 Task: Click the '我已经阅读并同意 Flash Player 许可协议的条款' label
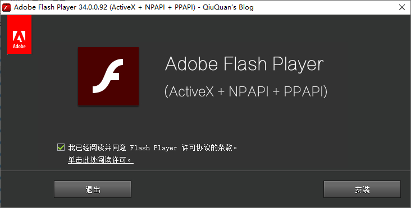click(153, 147)
